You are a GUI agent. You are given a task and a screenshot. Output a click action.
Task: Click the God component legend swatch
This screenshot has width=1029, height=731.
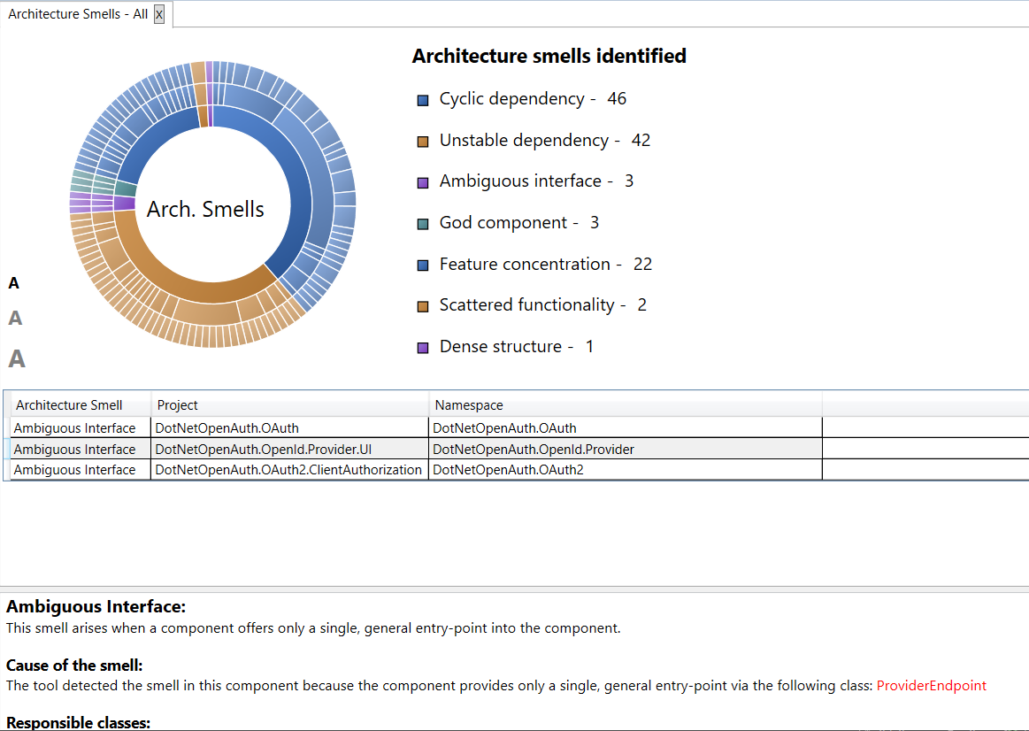tap(423, 224)
